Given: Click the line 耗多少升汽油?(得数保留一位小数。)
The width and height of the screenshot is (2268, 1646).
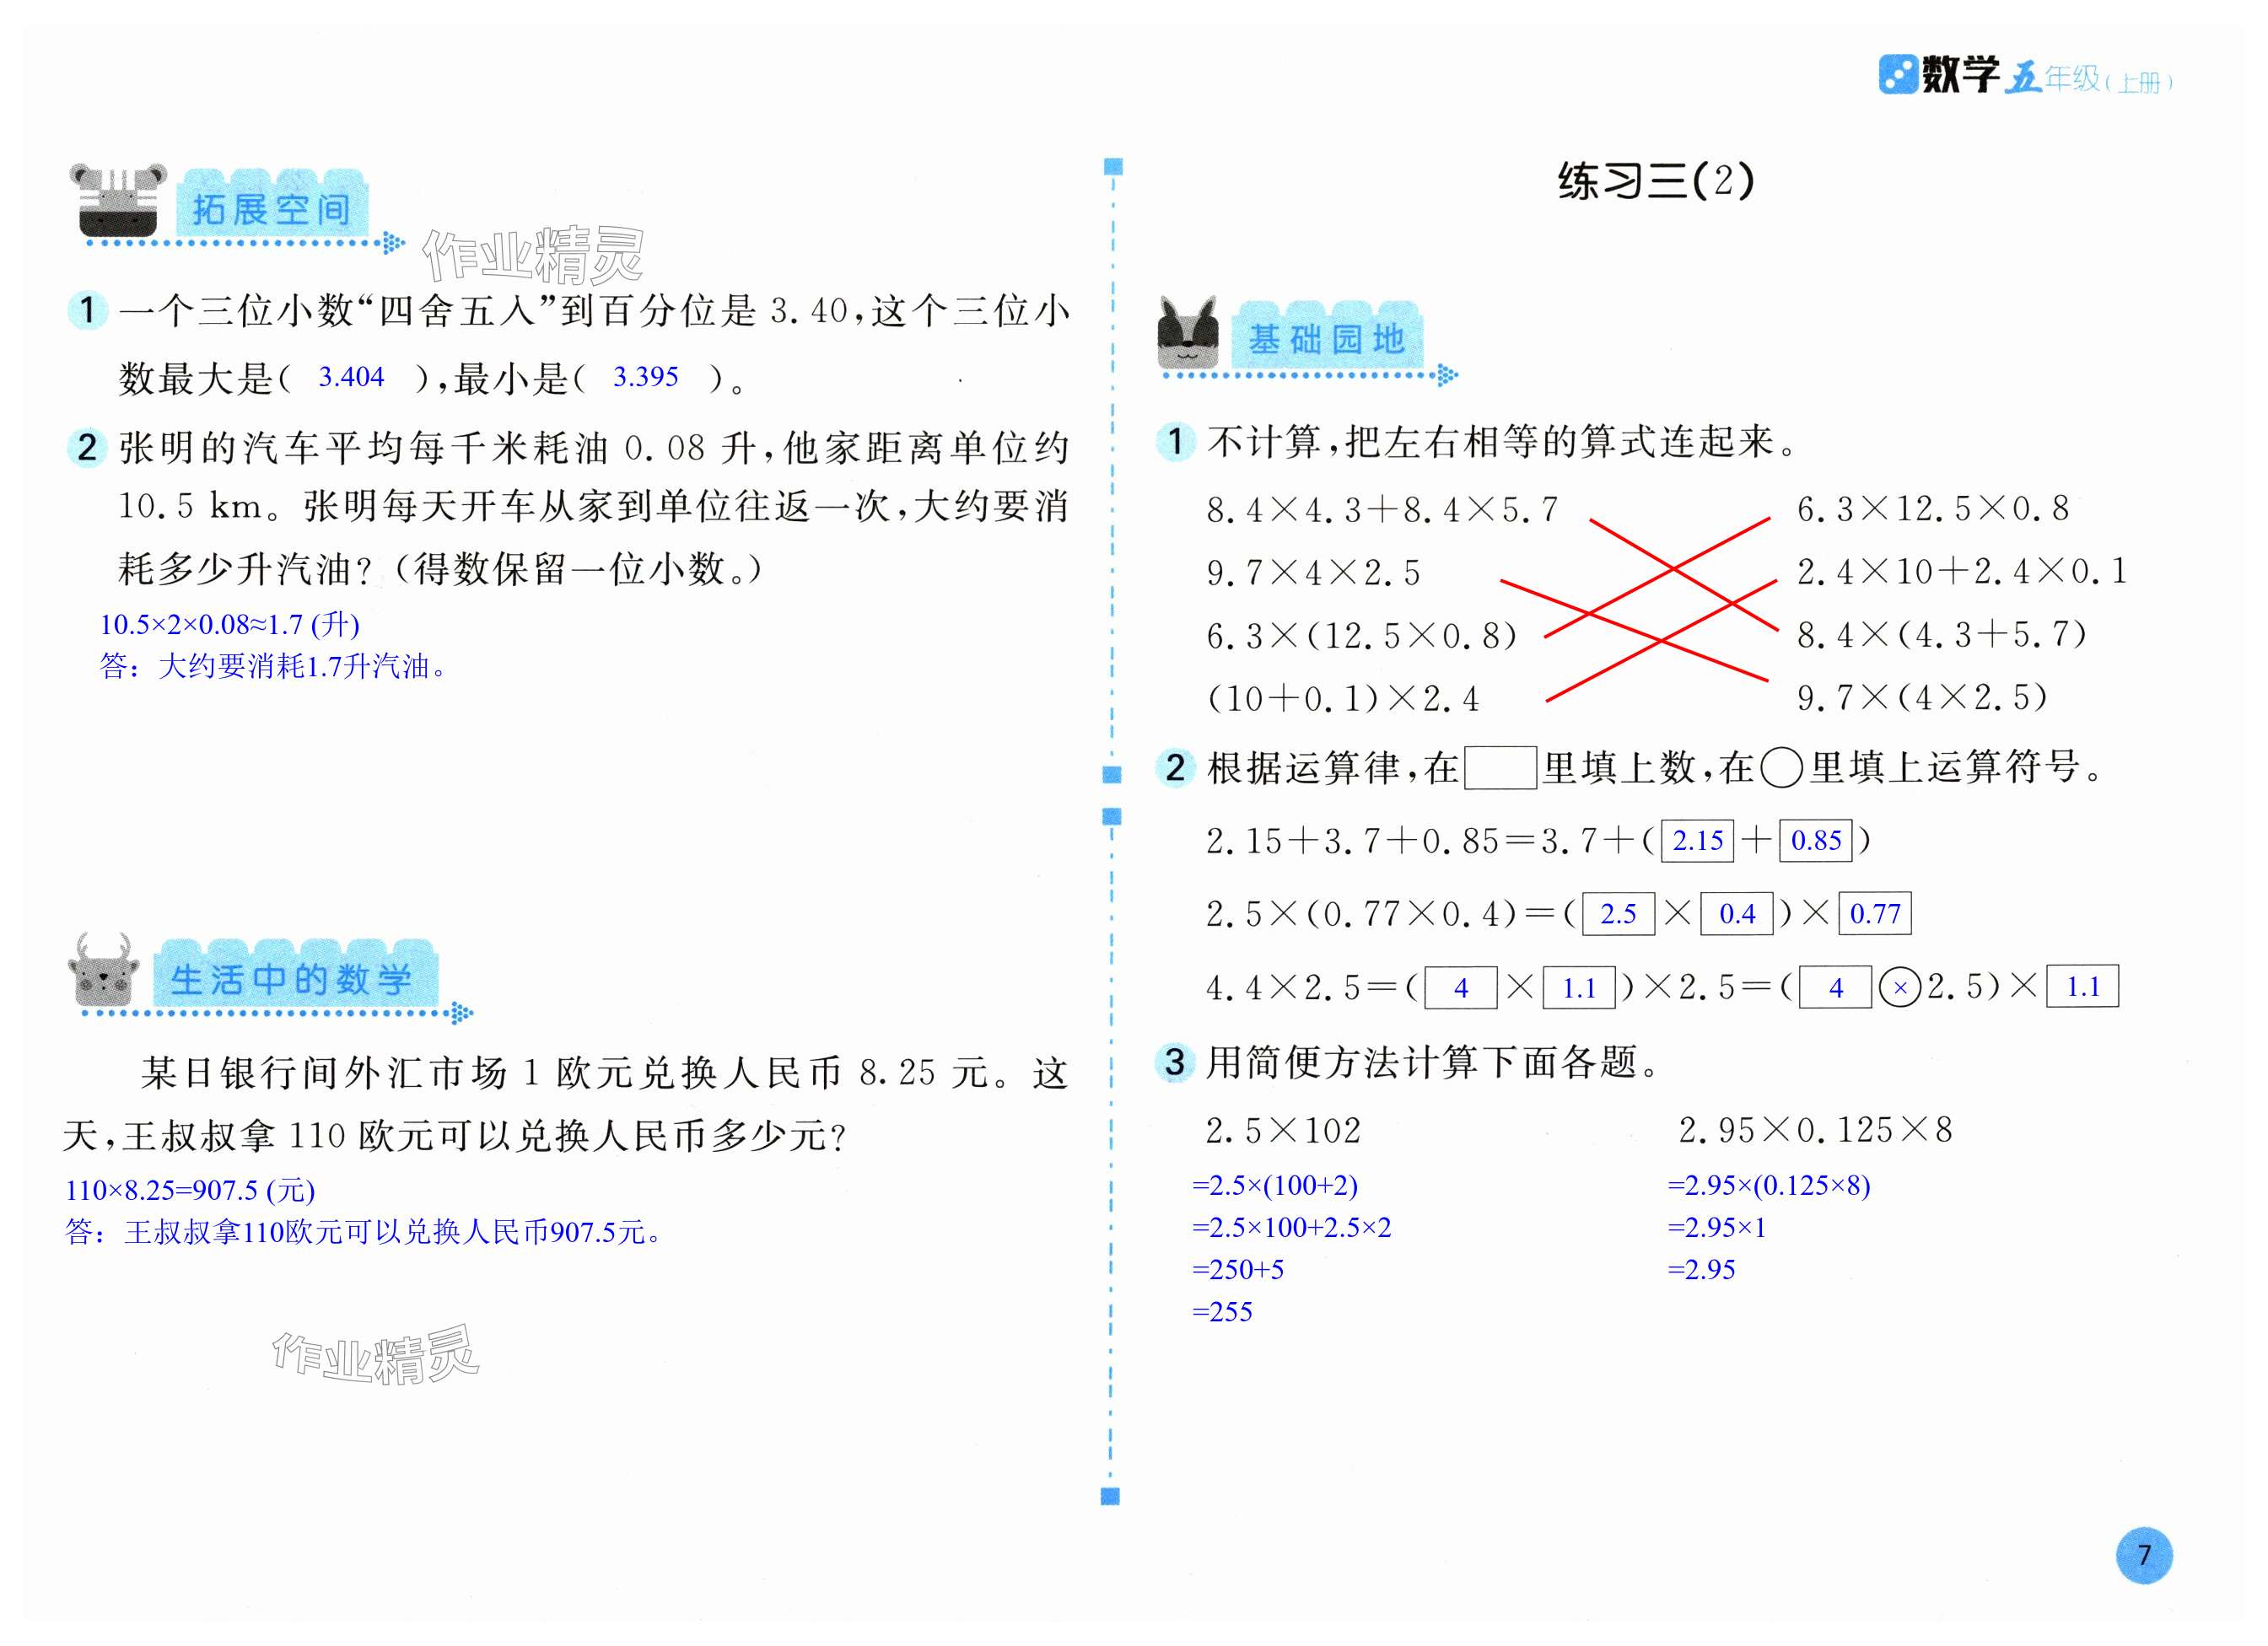Looking at the screenshot, I should tap(441, 569).
